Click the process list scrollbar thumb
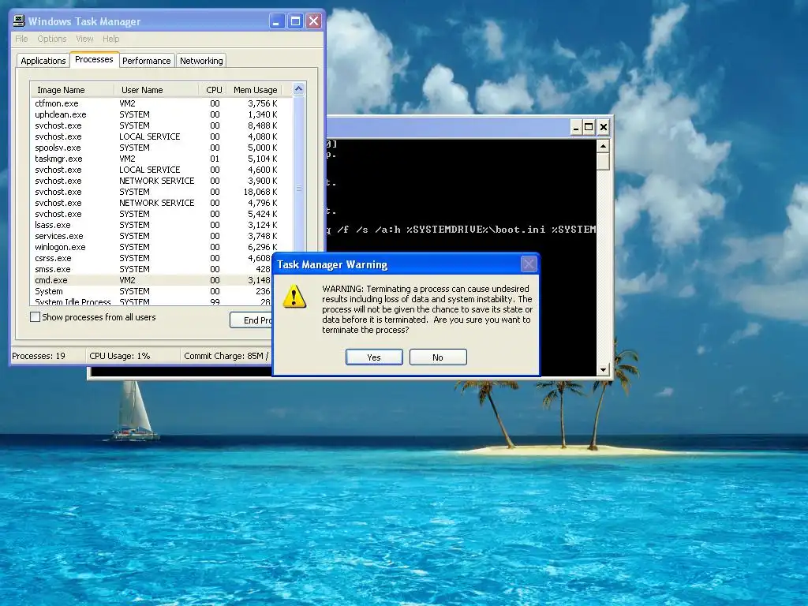 tap(298, 189)
